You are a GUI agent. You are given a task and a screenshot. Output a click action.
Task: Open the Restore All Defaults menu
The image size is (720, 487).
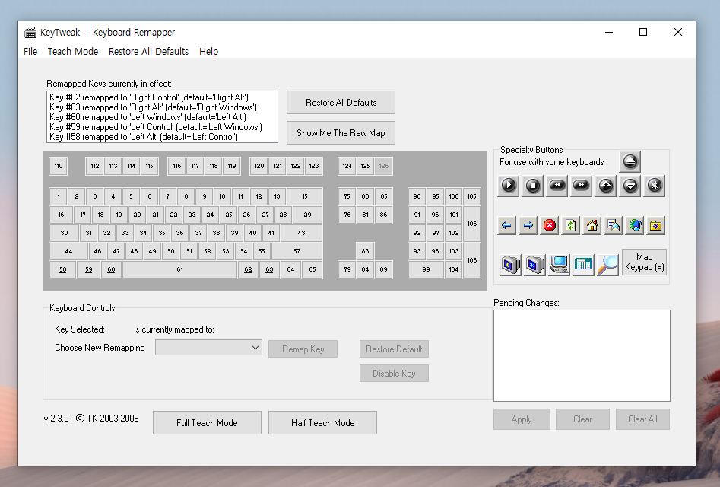click(x=148, y=52)
